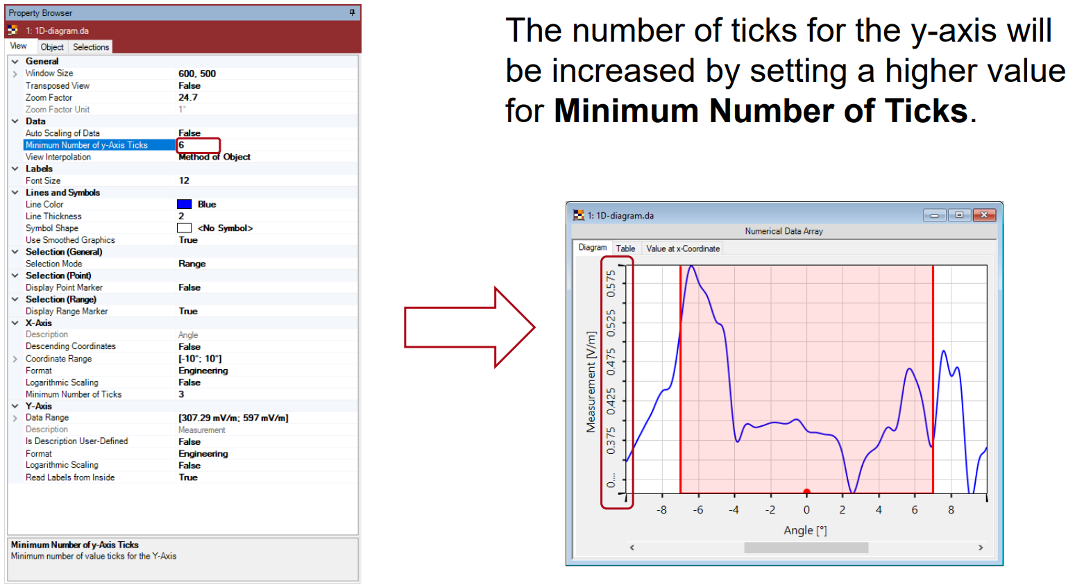Viewport: 1075px width, 585px height.
Task: Expand the Window Size property
Action: click(15, 74)
